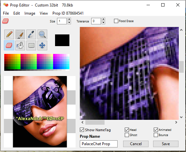Click the current black color swatch
Viewport: 186px width, 152px height.
tap(62, 40)
